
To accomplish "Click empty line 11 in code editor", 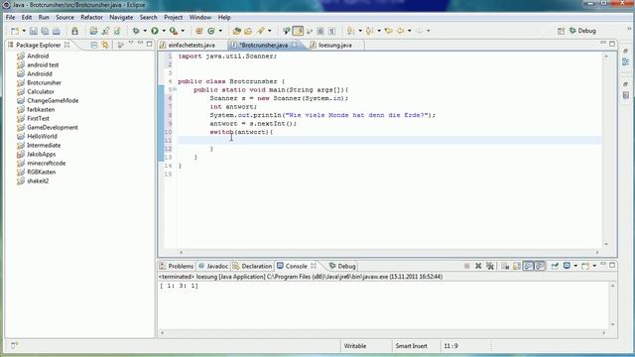I will pyautogui.click(x=390, y=141).
